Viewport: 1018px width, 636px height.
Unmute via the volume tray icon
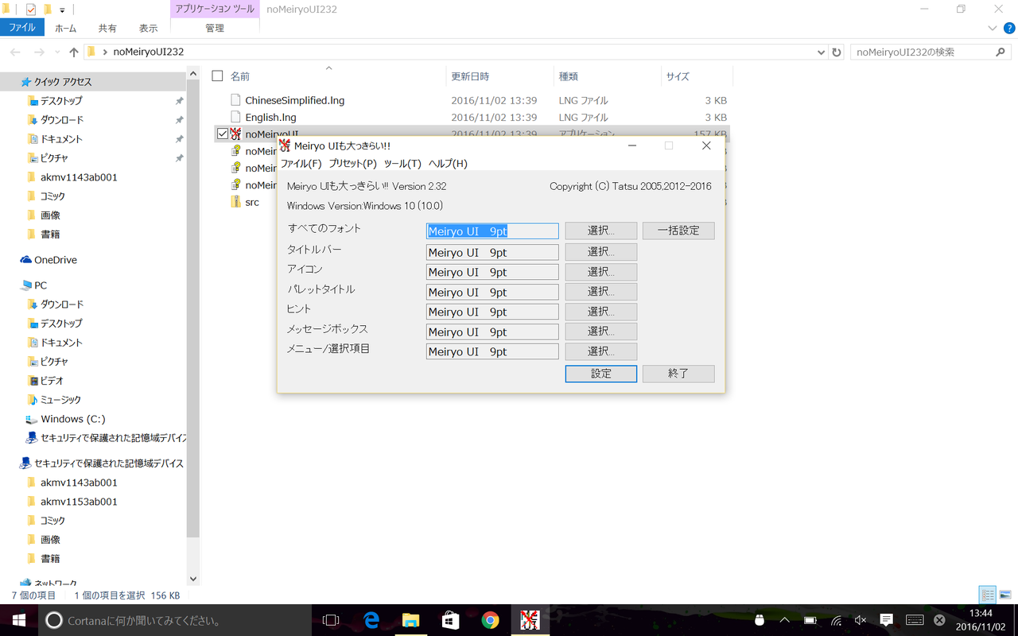[861, 620]
